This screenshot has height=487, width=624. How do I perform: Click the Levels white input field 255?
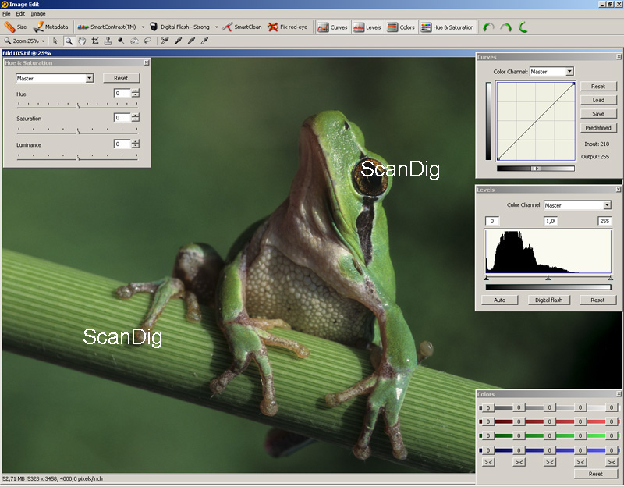pyautogui.click(x=604, y=221)
